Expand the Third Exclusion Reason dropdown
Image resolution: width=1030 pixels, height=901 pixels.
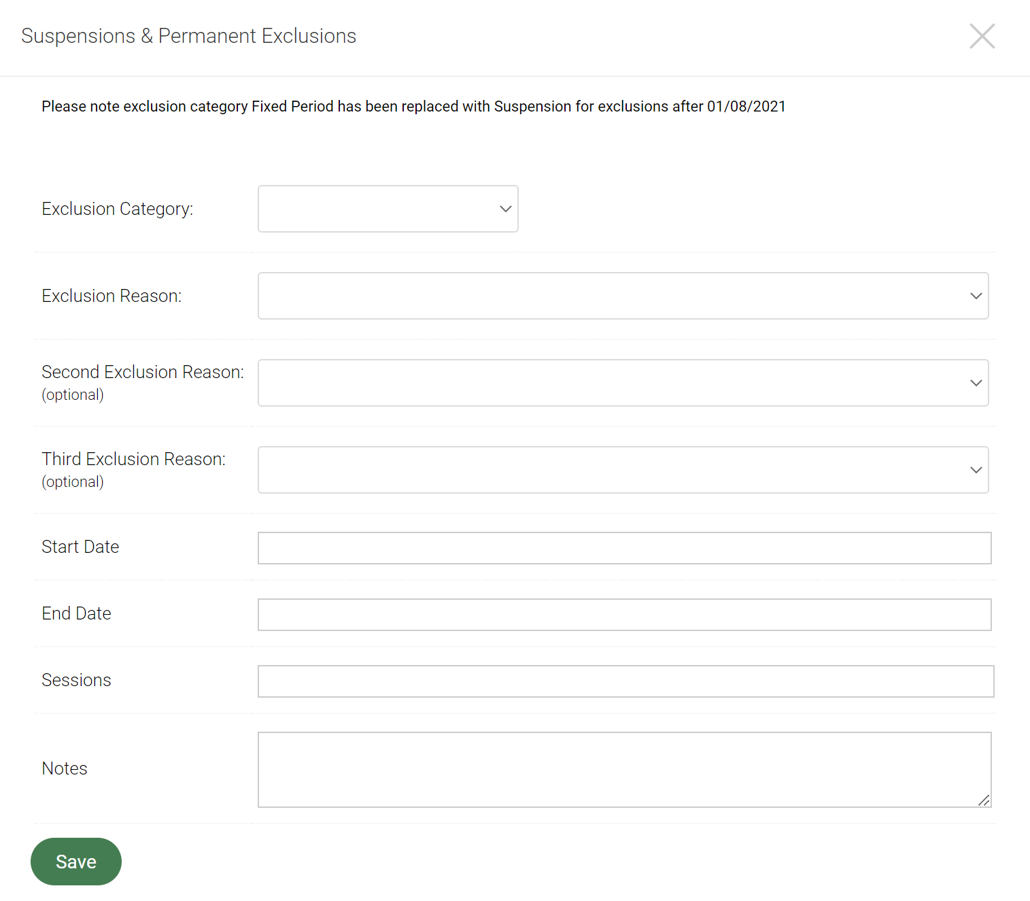(623, 470)
